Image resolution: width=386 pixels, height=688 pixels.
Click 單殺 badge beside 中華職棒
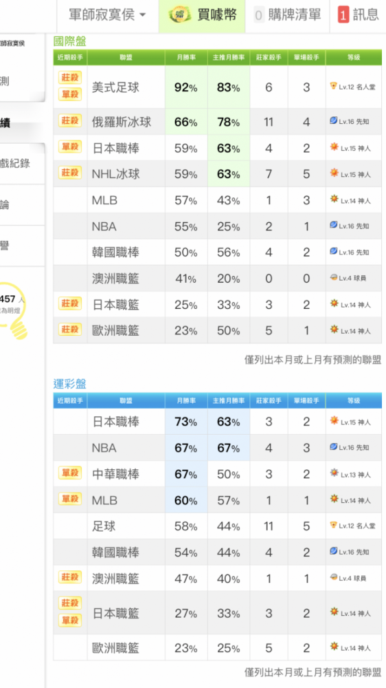click(70, 473)
